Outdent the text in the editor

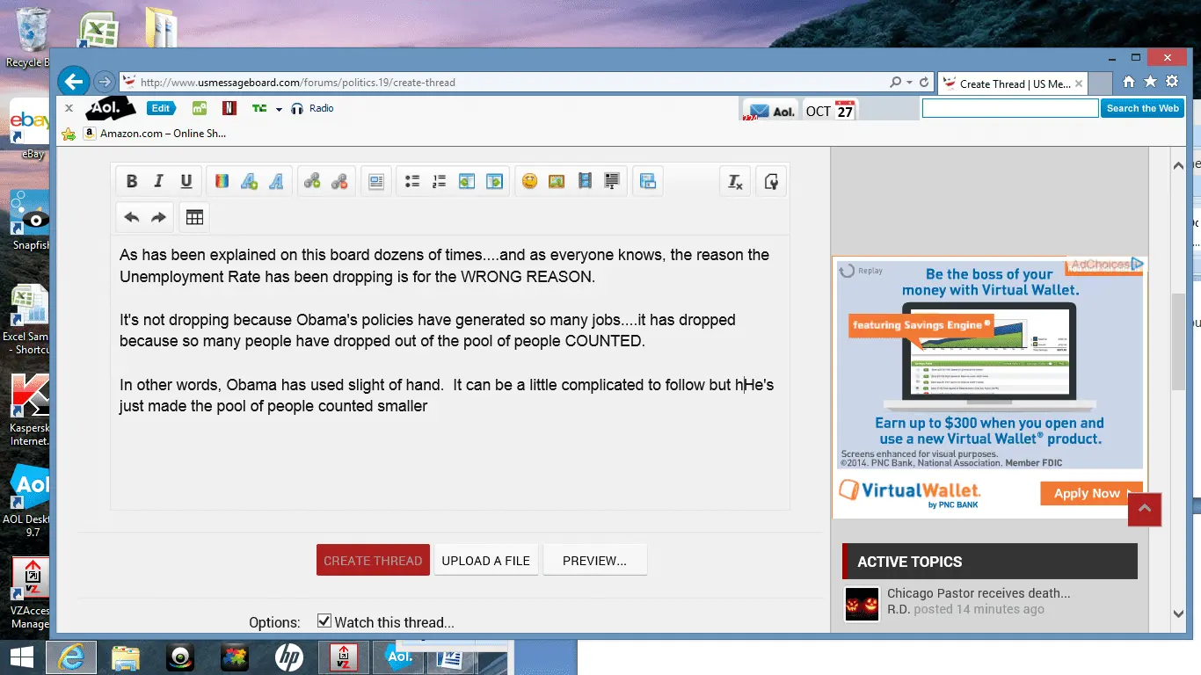click(x=467, y=181)
